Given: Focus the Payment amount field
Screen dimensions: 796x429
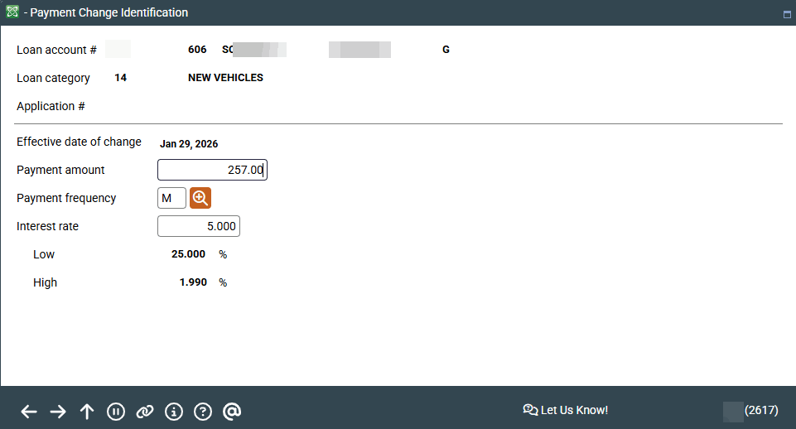Looking at the screenshot, I should [212, 170].
